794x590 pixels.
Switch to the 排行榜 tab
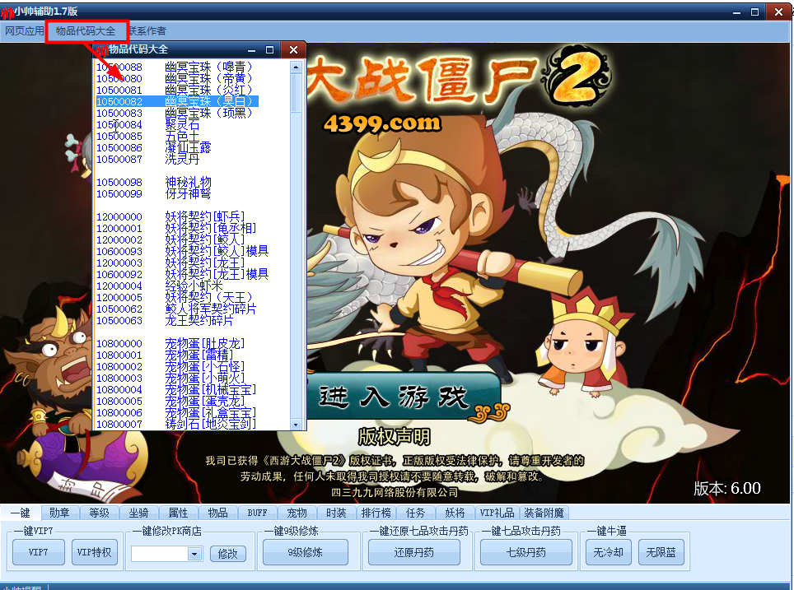(375, 512)
